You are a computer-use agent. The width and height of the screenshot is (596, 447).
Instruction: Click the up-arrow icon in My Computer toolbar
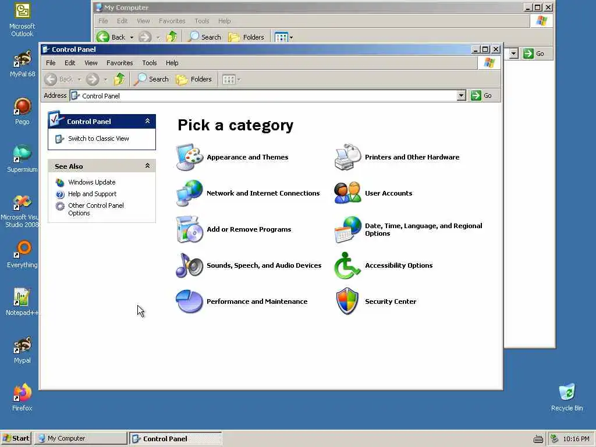click(x=172, y=37)
